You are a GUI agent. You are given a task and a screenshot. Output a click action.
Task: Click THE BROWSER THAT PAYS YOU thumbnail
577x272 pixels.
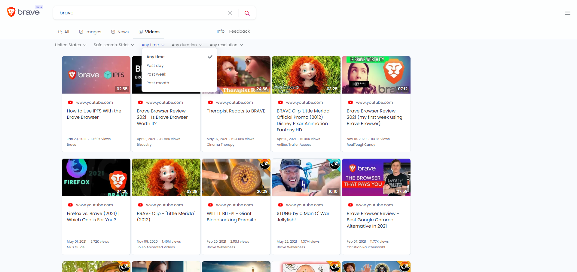tap(376, 177)
